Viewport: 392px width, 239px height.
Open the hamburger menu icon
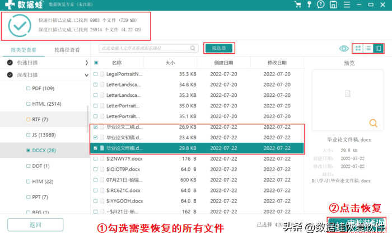coord(347,4)
